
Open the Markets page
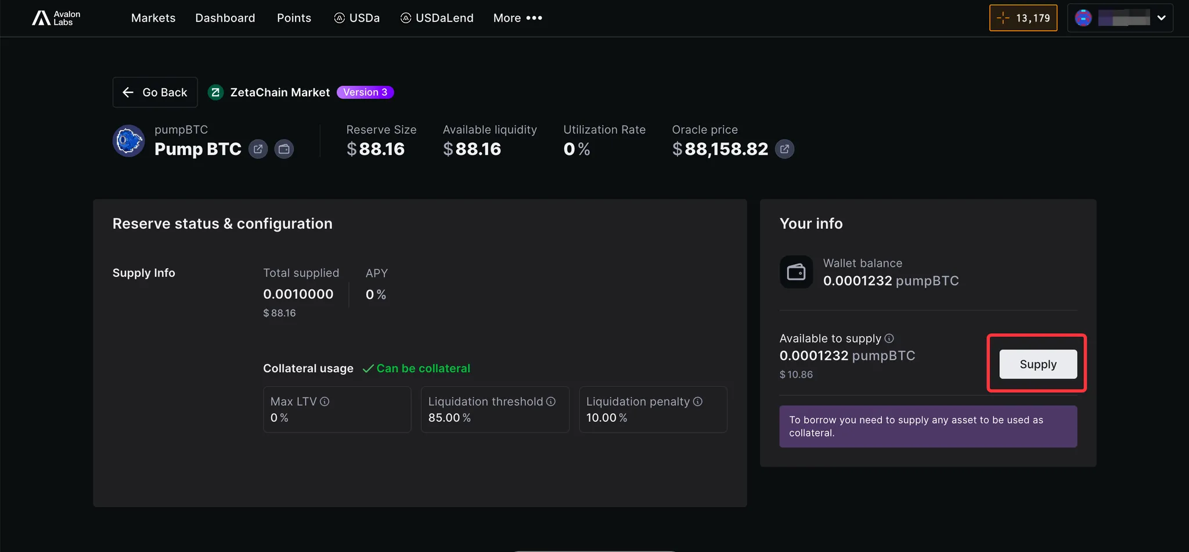[153, 18]
